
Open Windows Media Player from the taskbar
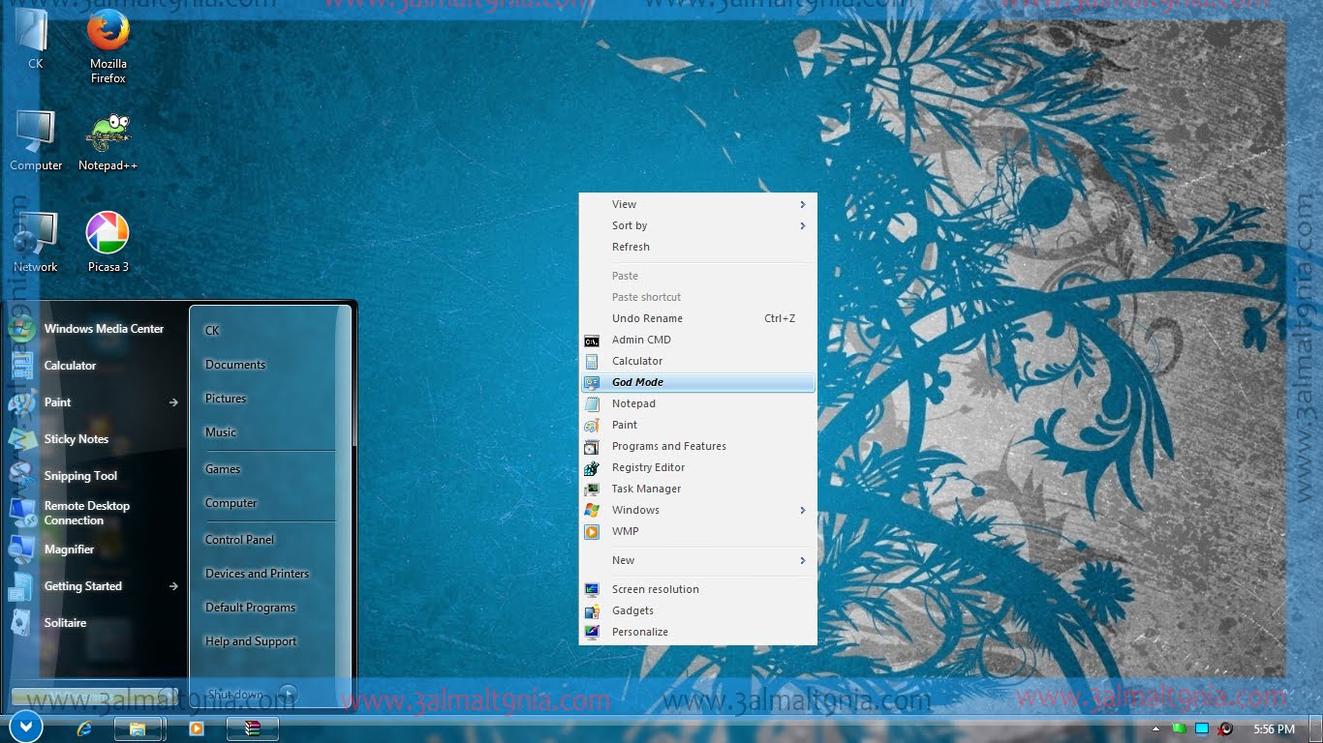196,728
